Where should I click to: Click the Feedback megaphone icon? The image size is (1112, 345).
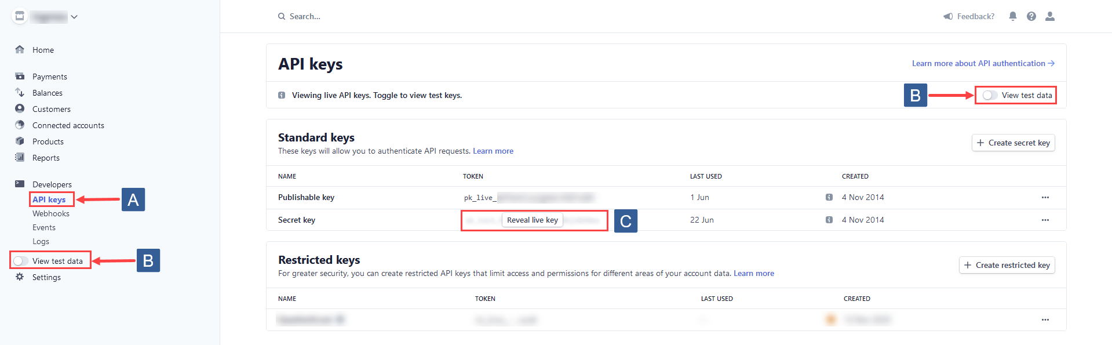tap(948, 16)
